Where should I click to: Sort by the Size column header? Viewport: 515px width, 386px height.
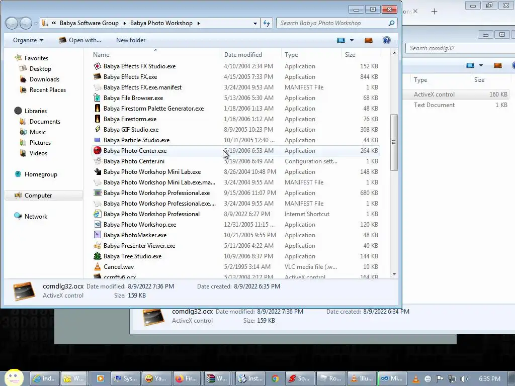[x=362, y=54]
